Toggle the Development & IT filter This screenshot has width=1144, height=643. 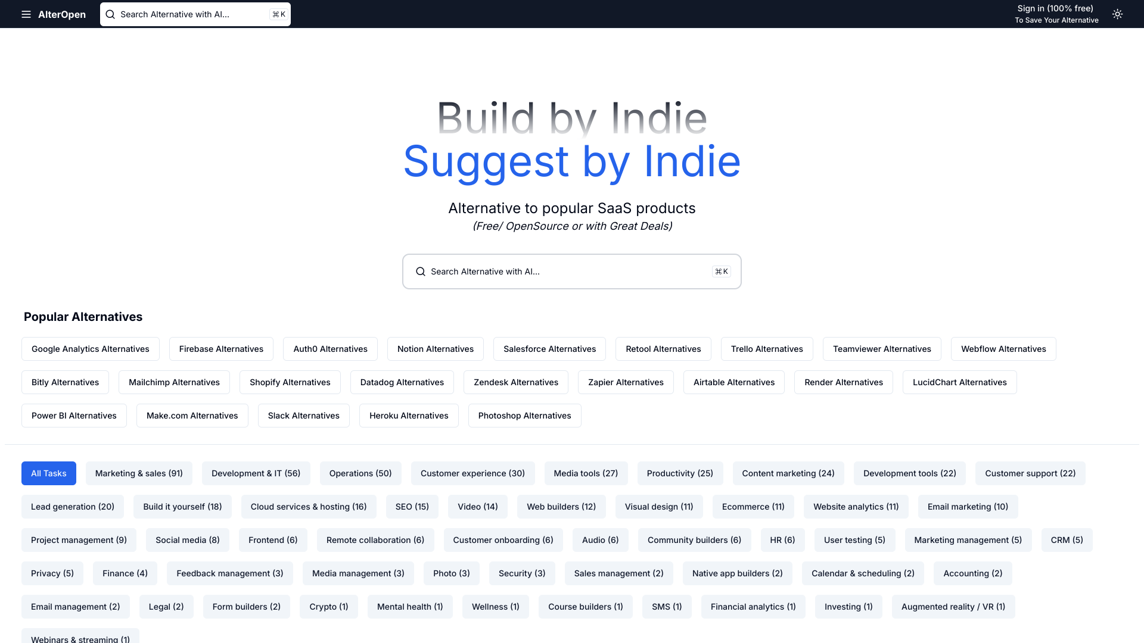[x=256, y=473]
